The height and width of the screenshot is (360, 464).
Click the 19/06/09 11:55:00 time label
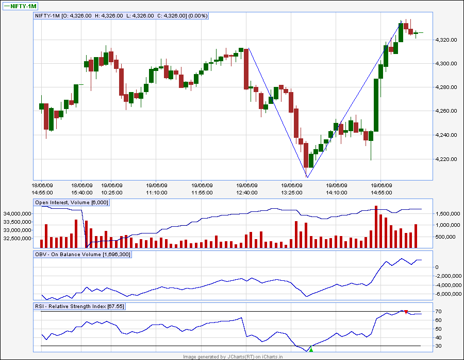[x=202, y=189]
